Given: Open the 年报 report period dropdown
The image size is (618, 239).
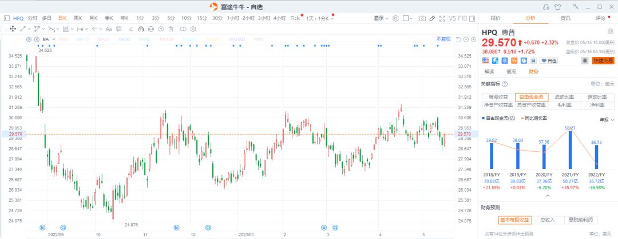Looking at the screenshot, I should (606, 120).
